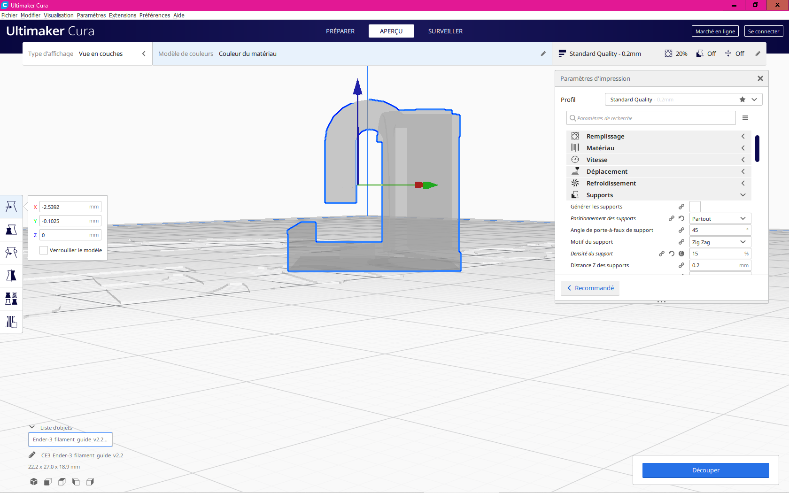Screen dimensions: 789x493
Task: Click Paramètres de recherche search field
Action: [651, 118]
